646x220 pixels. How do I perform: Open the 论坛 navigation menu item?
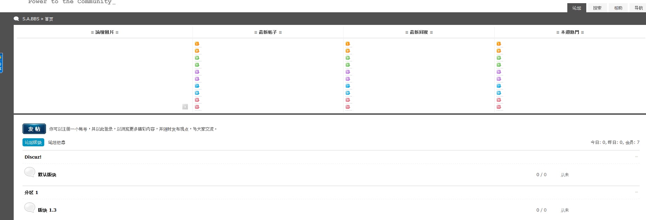[576, 8]
